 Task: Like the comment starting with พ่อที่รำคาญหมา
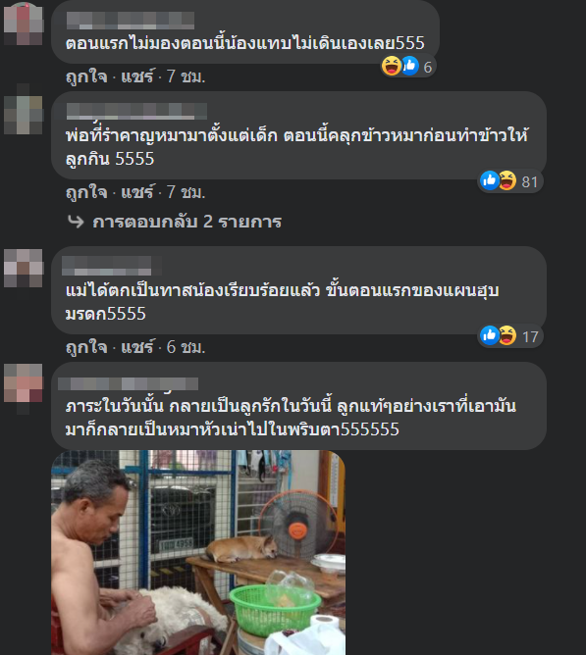[x=86, y=192]
